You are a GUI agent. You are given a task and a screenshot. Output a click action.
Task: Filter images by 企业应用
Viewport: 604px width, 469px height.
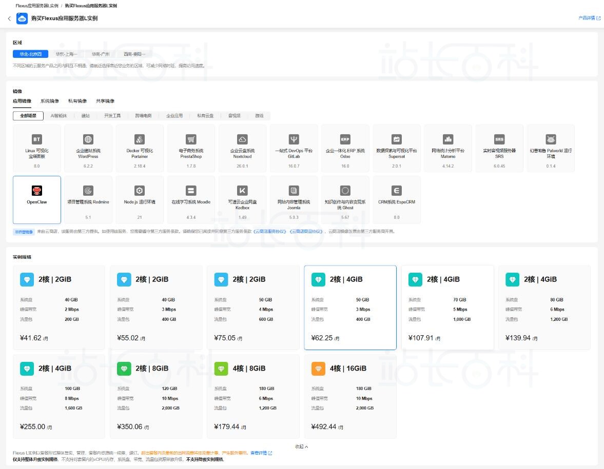tap(174, 116)
